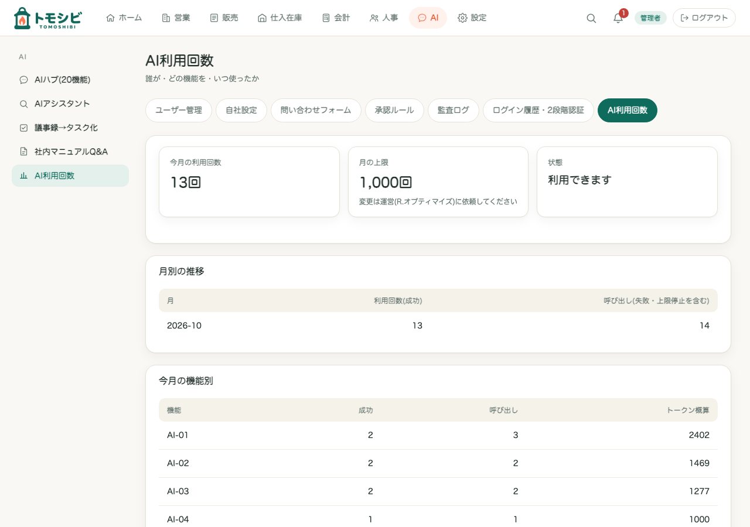
Task: Click the 1469 token estimate value
Action: point(699,463)
